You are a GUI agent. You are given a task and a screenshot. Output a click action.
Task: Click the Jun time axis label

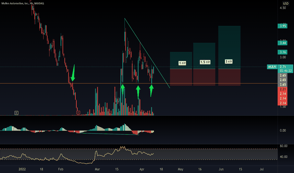coord(221,169)
